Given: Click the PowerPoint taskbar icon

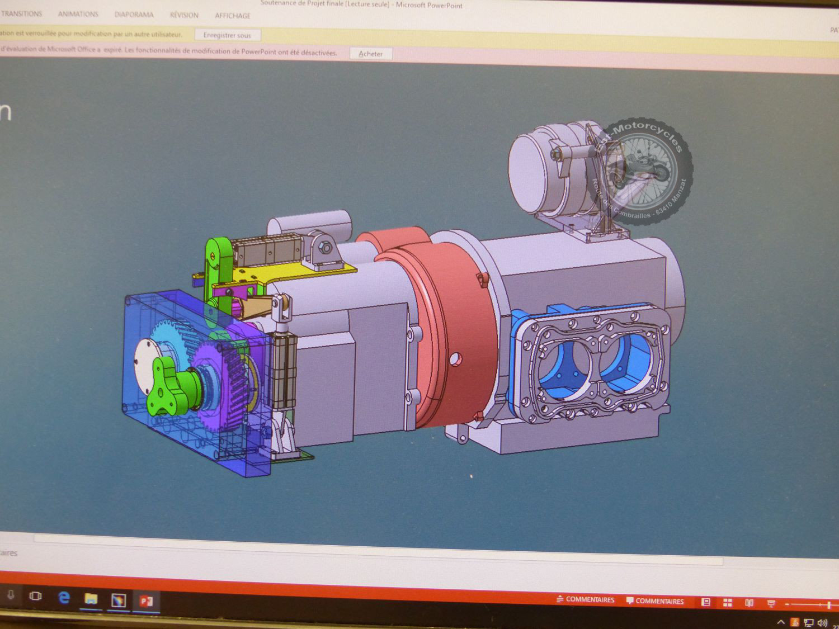Looking at the screenshot, I should (147, 601).
